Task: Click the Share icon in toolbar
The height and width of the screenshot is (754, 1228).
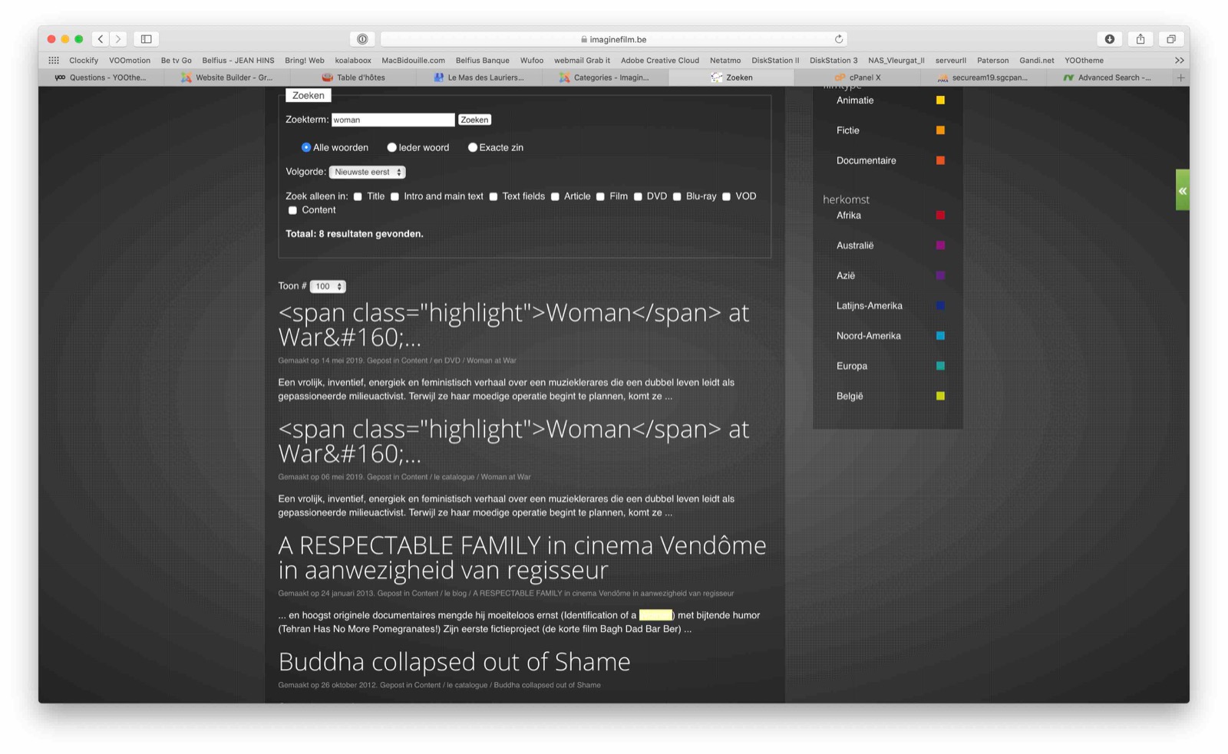Action: click(1141, 38)
